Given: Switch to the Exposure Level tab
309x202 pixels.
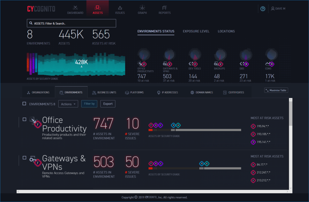Looking at the screenshot, I should click(196, 31).
